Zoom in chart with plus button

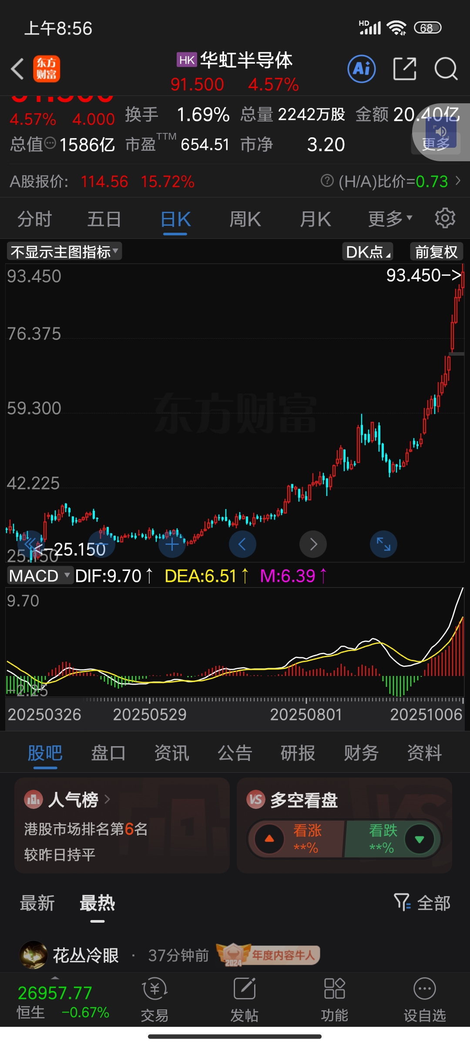click(x=172, y=544)
